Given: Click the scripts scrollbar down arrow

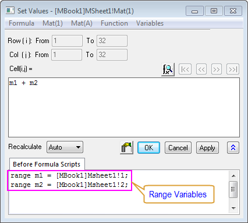Looking at the screenshot, I should pos(233,208).
